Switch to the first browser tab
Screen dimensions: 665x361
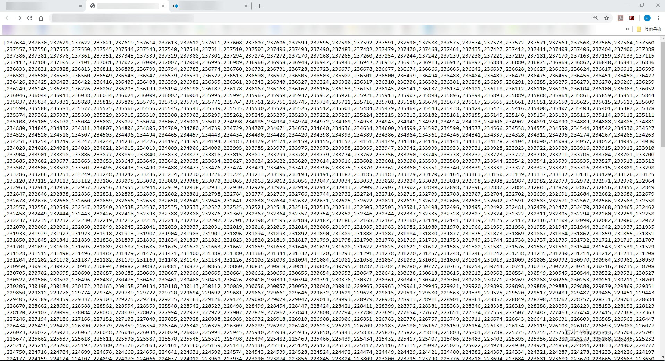coord(42,6)
